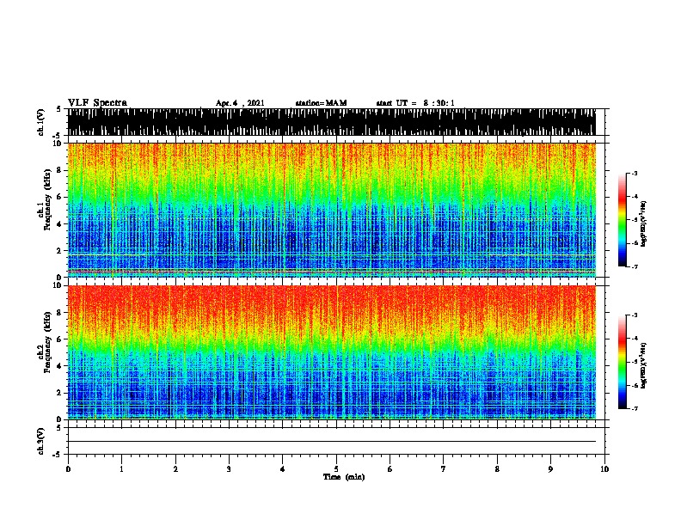Click the ch.2 spectrogram plot area
Screen dimensions: 681x526
332,352
